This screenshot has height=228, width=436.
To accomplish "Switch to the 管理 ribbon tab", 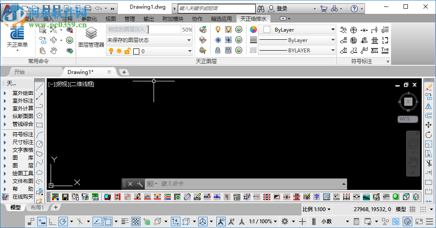I will [x=130, y=19].
